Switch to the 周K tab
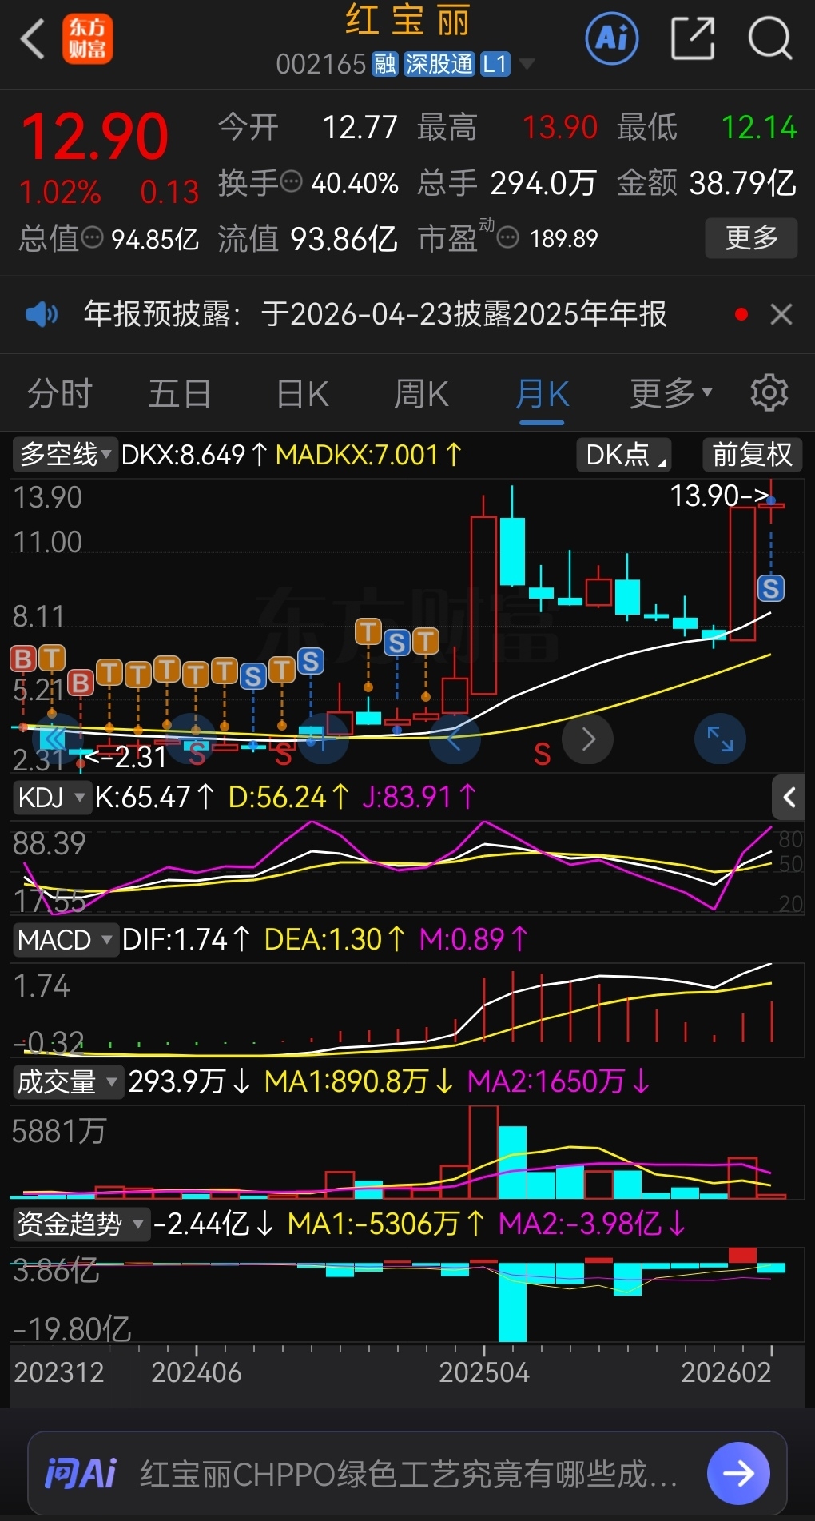The width and height of the screenshot is (815, 1521). pyautogui.click(x=421, y=394)
